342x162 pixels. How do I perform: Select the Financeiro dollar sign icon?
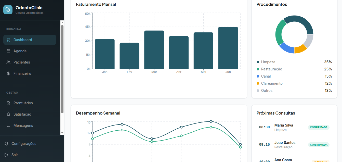click(8, 73)
